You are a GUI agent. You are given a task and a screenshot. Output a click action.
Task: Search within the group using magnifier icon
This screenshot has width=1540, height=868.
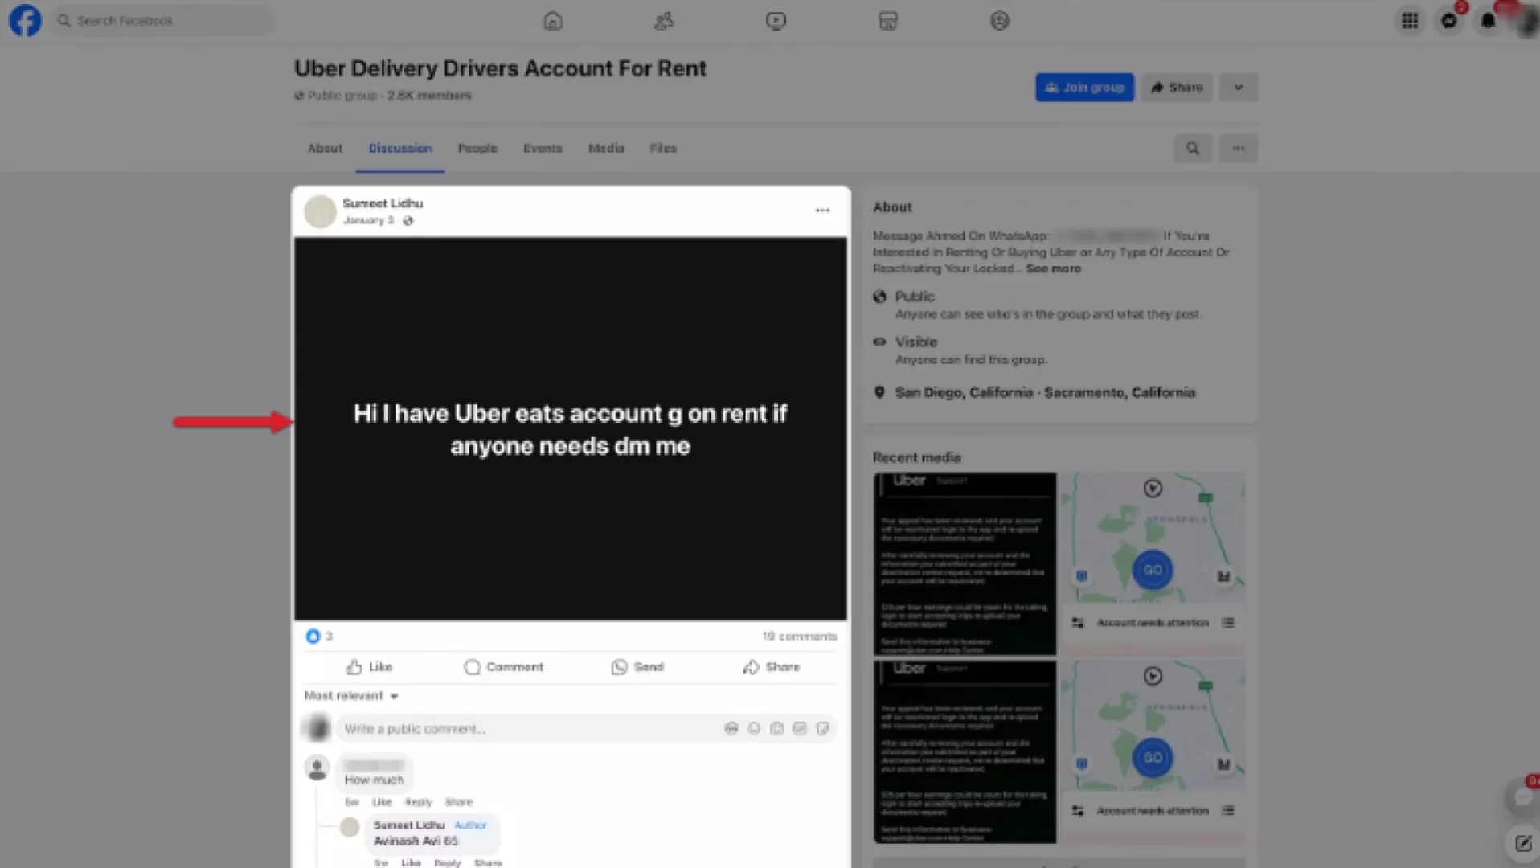[x=1193, y=148]
